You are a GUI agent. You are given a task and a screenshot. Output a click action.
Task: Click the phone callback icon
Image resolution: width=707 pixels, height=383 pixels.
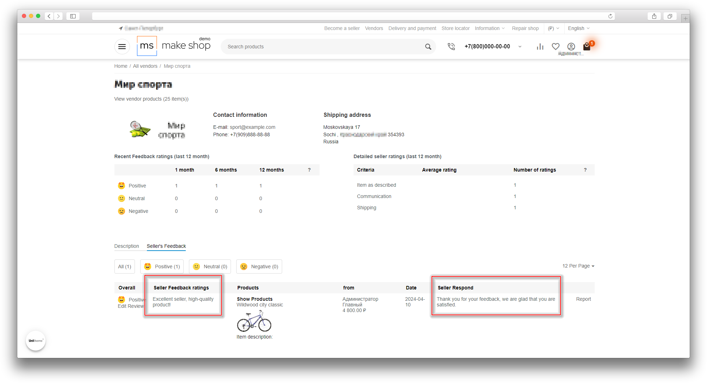coord(451,47)
